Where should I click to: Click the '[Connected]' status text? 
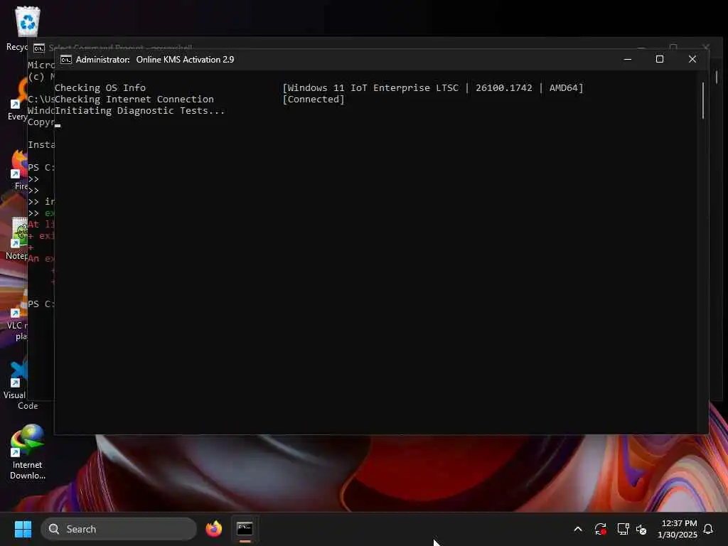click(314, 100)
